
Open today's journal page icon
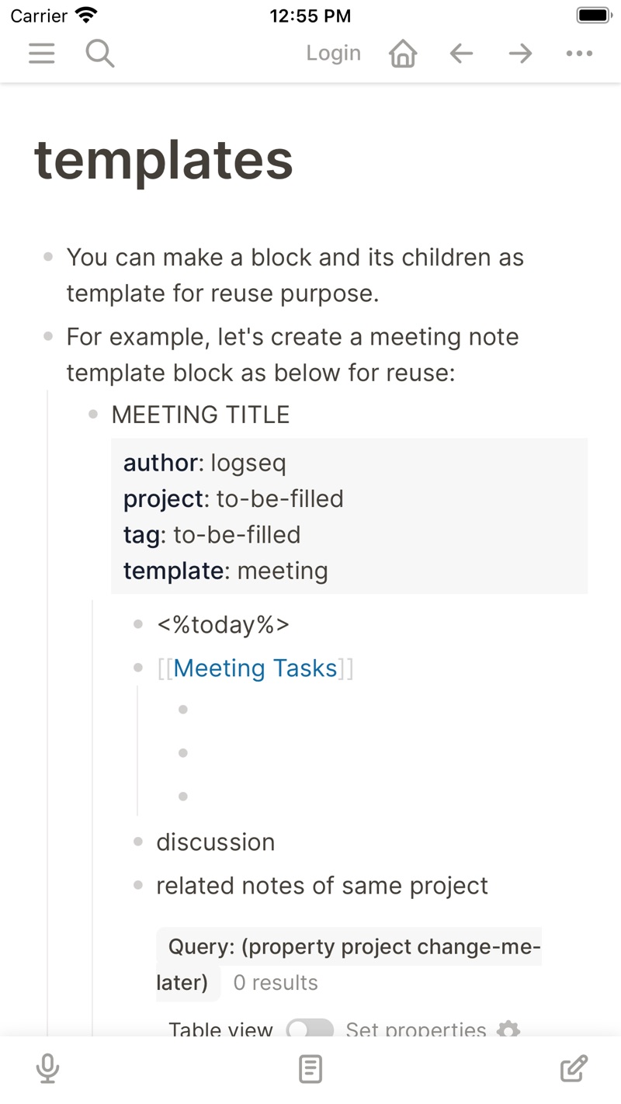click(x=310, y=1069)
